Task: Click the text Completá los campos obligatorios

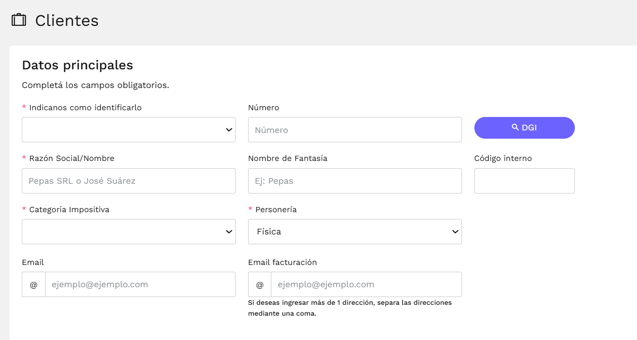Action: [x=95, y=85]
